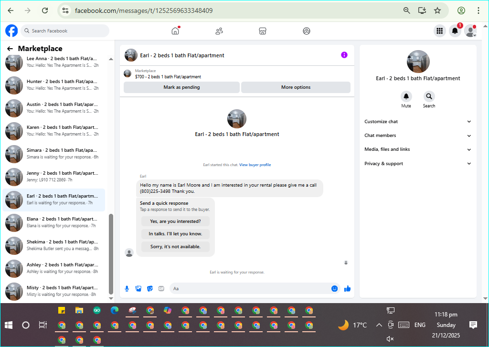Open Cortana circle search on taskbar

point(26,325)
